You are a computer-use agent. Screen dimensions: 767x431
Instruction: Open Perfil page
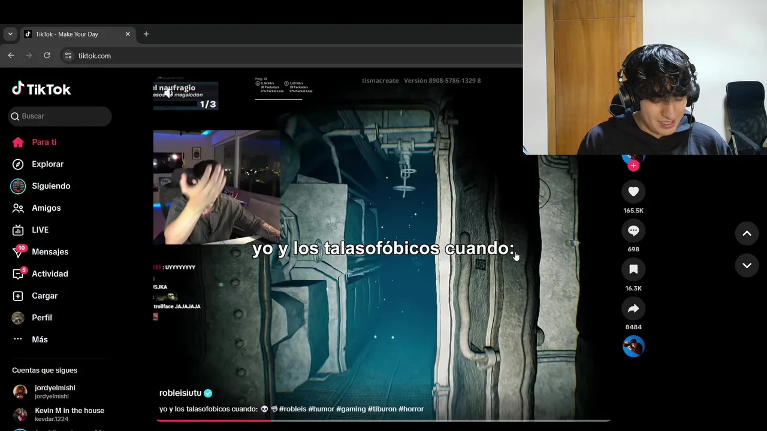(x=42, y=318)
